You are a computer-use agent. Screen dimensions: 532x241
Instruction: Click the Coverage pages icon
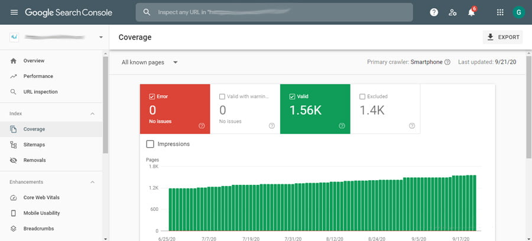13,129
